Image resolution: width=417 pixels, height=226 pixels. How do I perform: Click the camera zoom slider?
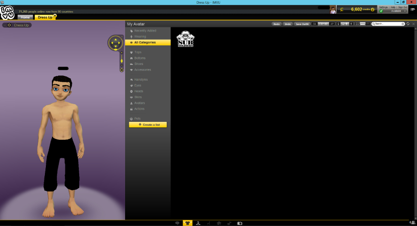[x=121, y=61]
